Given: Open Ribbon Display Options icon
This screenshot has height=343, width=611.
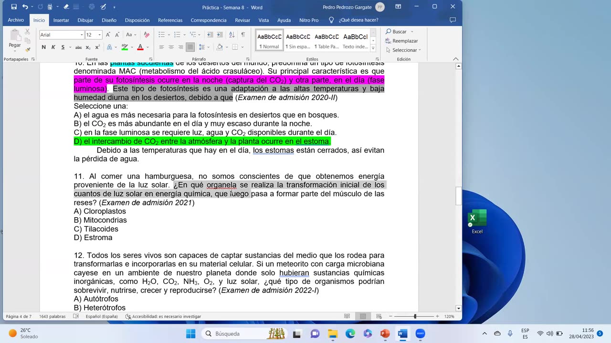Looking at the screenshot, I should 398,7.
